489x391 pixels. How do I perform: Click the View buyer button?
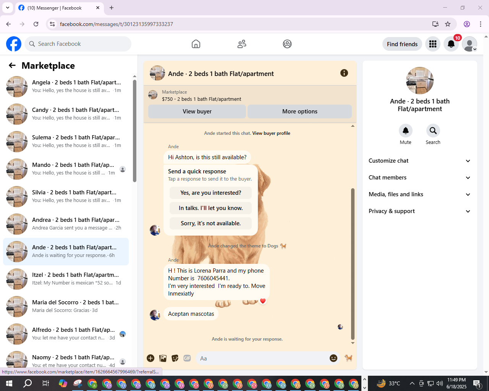pos(197,111)
